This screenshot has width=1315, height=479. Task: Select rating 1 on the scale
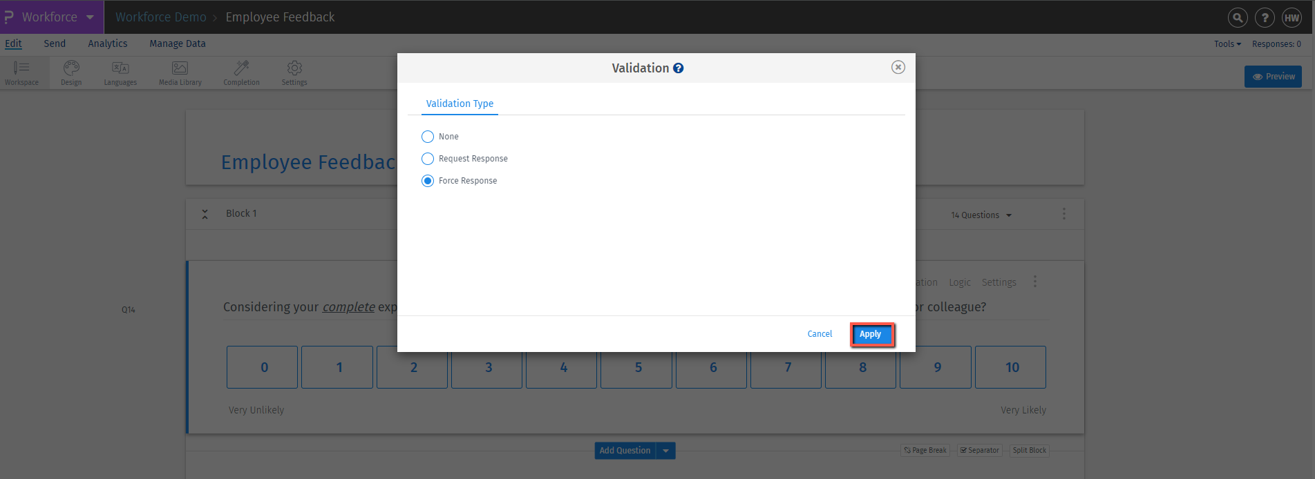(337, 367)
